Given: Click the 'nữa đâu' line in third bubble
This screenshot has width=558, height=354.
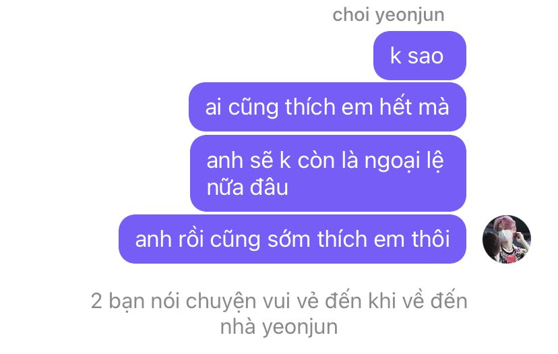Looking at the screenshot, I should 247,187.
